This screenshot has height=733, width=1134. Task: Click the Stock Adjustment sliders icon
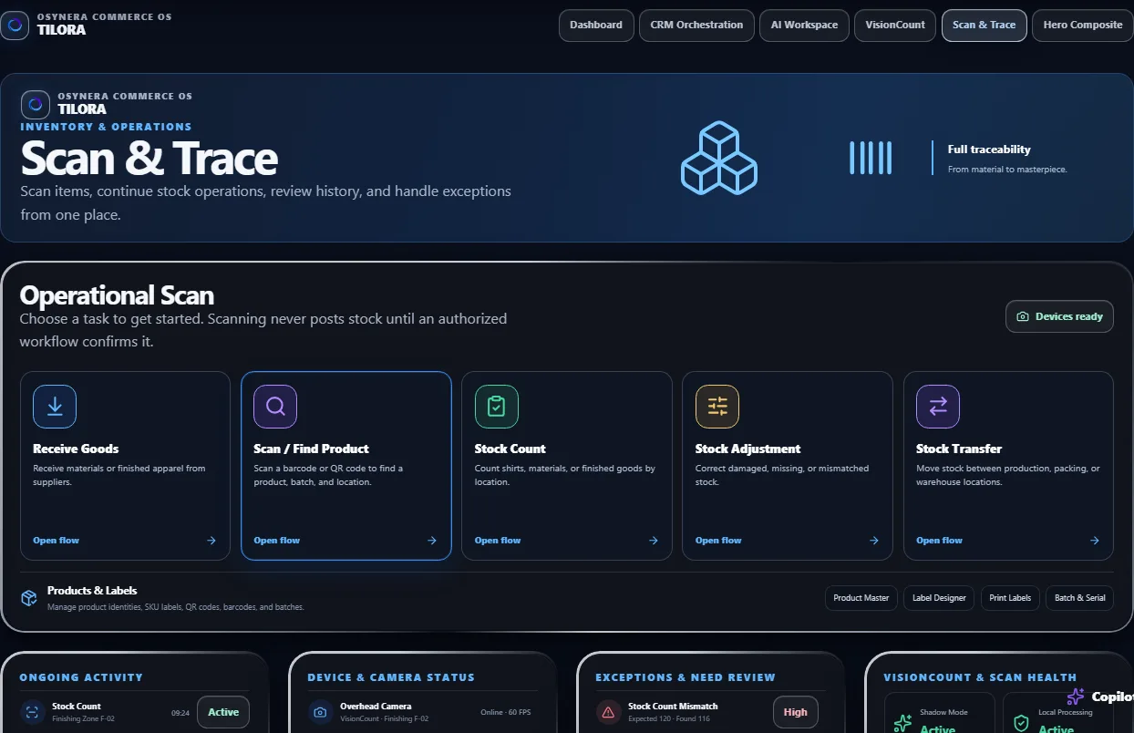tap(717, 407)
